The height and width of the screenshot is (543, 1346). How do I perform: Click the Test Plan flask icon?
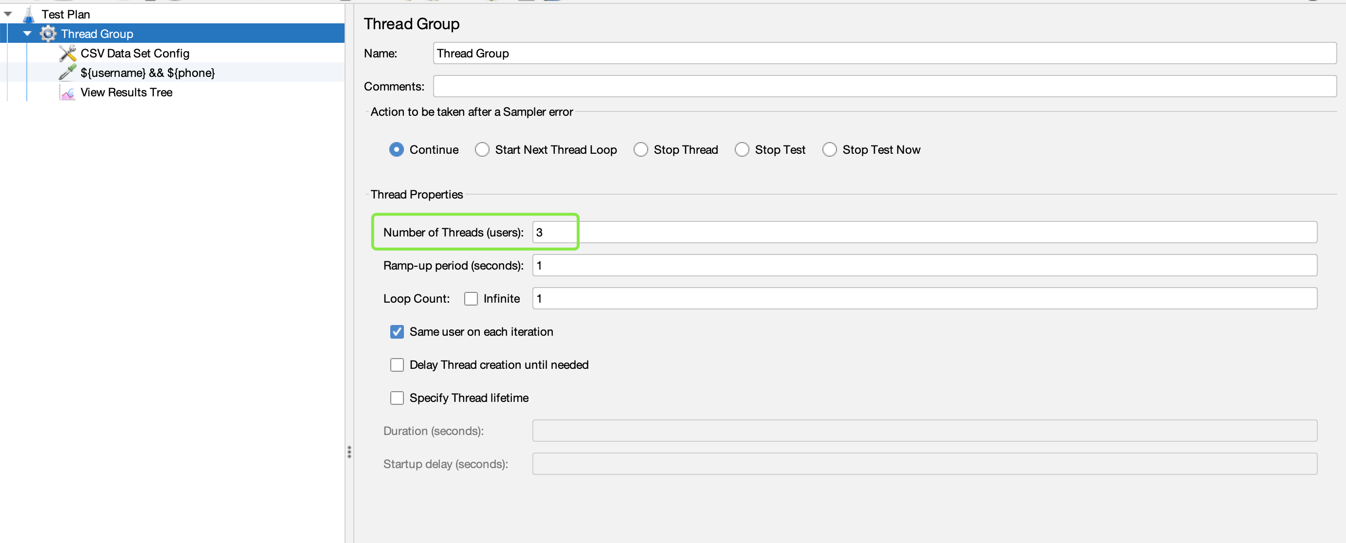point(29,14)
